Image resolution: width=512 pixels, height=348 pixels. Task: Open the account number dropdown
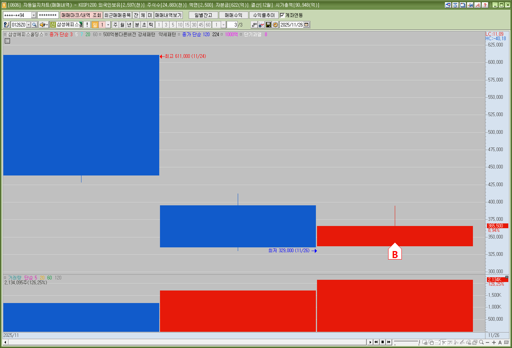click(34, 15)
